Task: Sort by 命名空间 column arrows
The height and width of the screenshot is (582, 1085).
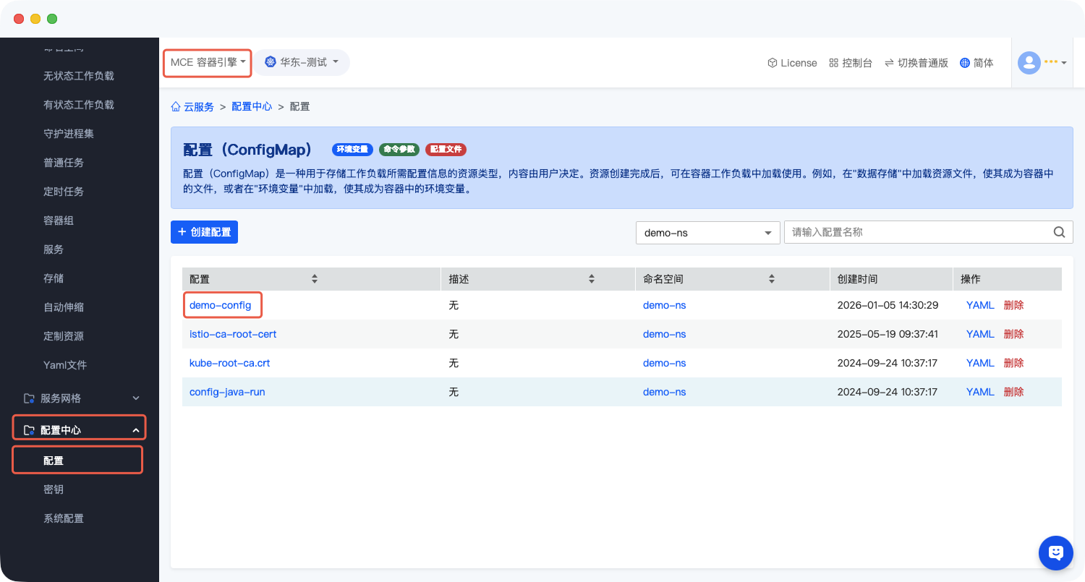Action: coord(772,279)
